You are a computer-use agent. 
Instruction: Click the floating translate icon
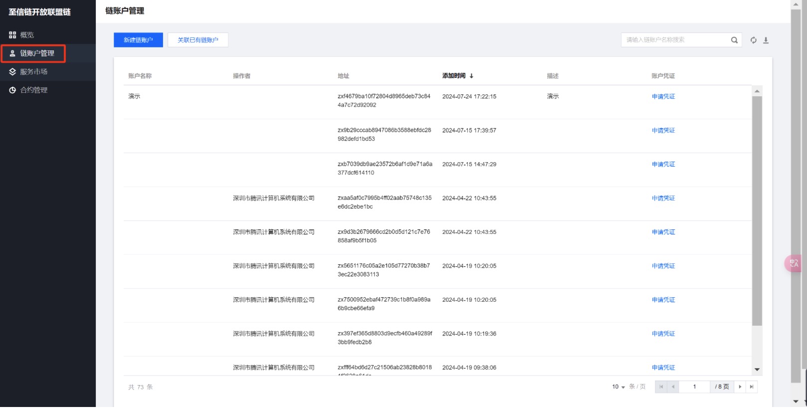(x=794, y=263)
